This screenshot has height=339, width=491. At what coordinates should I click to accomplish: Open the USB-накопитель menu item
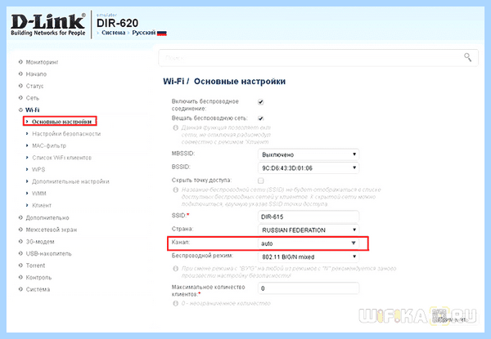pos(48,254)
